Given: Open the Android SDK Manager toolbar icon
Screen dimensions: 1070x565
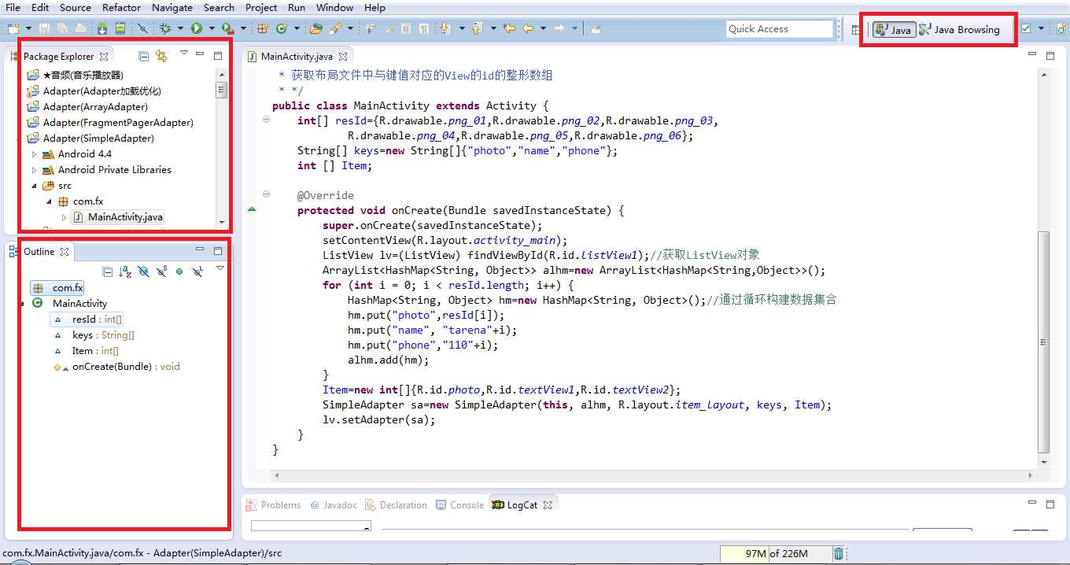Looking at the screenshot, I should pyautogui.click(x=102, y=28).
